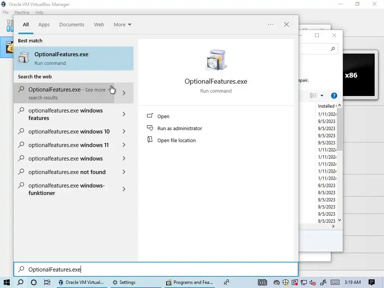Click the large OptionalFeatures.exe preview icon

(x=216, y=60)
